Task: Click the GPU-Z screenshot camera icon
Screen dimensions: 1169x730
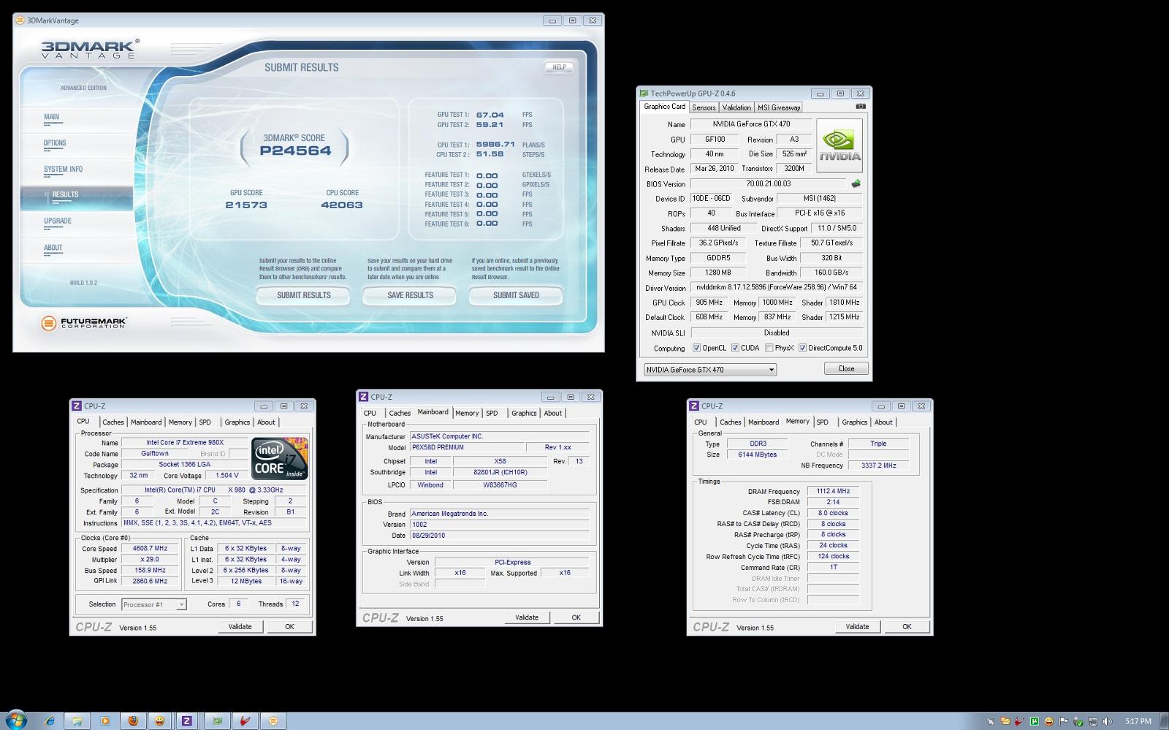Action: (861, 106)
